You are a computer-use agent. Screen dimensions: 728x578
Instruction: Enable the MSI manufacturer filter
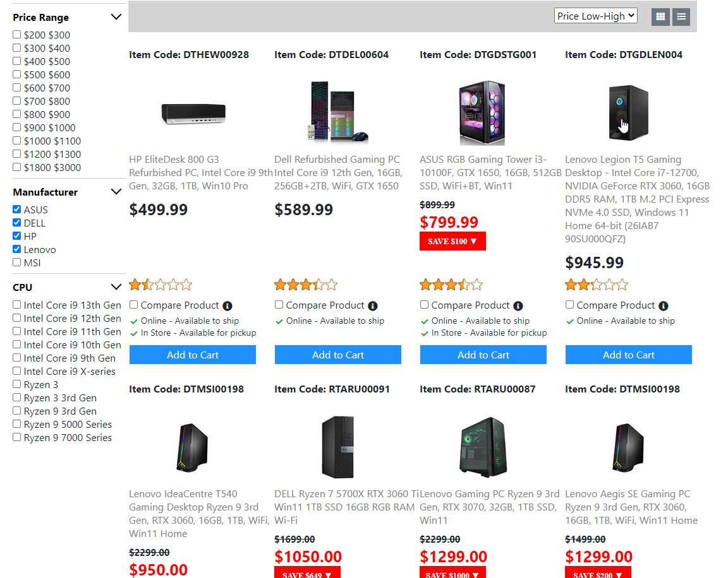(x=17, y=262)
